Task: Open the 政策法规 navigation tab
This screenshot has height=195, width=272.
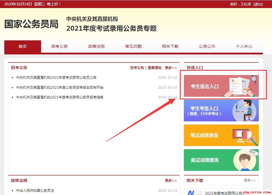Action: click(x=97, y=46)
